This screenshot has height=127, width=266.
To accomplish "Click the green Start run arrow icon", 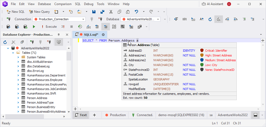I will [34, 27].
